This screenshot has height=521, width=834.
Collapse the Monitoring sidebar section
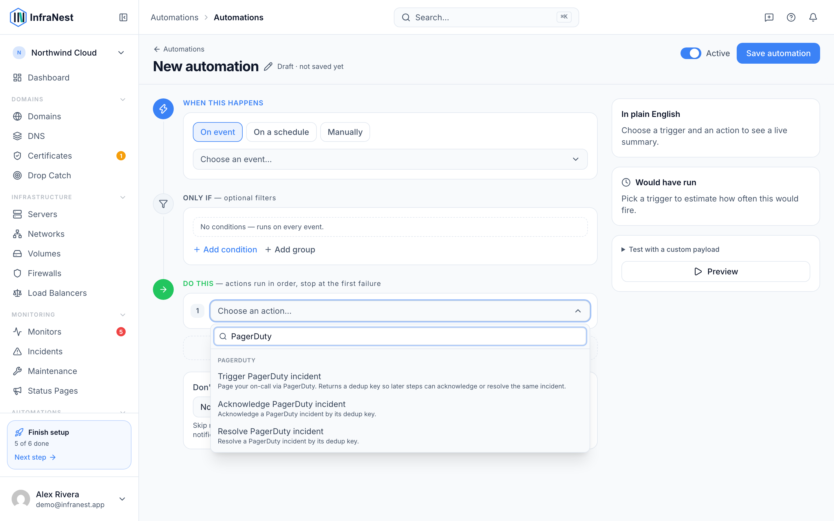123,315
